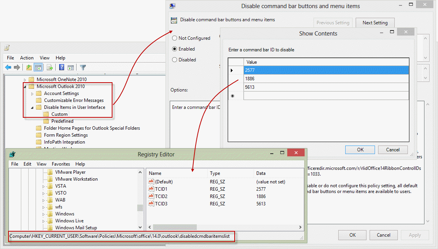Click right arrow of registry values horizontal scrollbar
The height and width of the screenshot is (249, 438).
click(300, 227)
